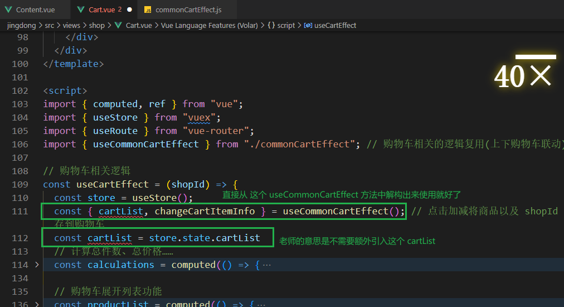Select the useCartEffect breadcrumb symbol
Image resolution: width=564 pixels, height=307 pixels.
click(x=336, y=26)
